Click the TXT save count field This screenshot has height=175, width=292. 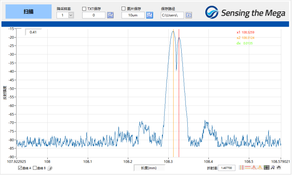94,15
